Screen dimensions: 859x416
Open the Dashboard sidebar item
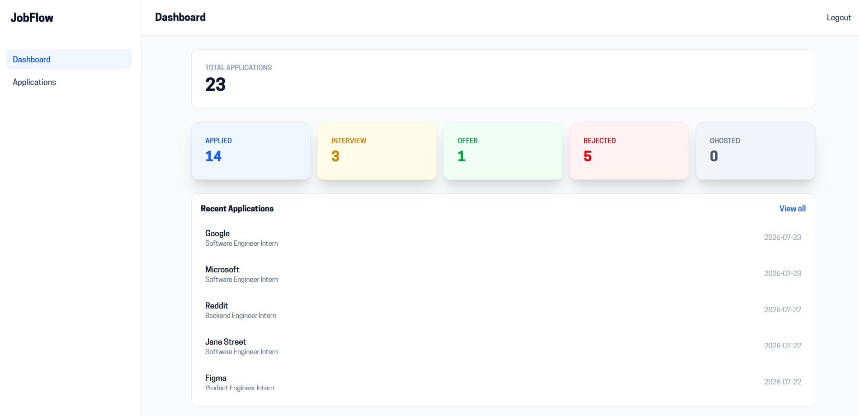(69, 60)
